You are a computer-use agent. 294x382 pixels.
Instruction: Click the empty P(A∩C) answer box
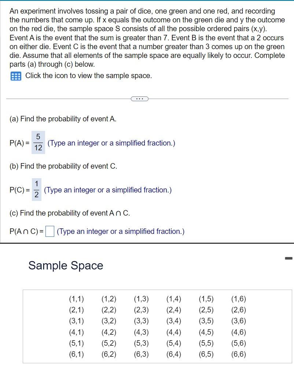pyautogui.click(x=49, y=231)
